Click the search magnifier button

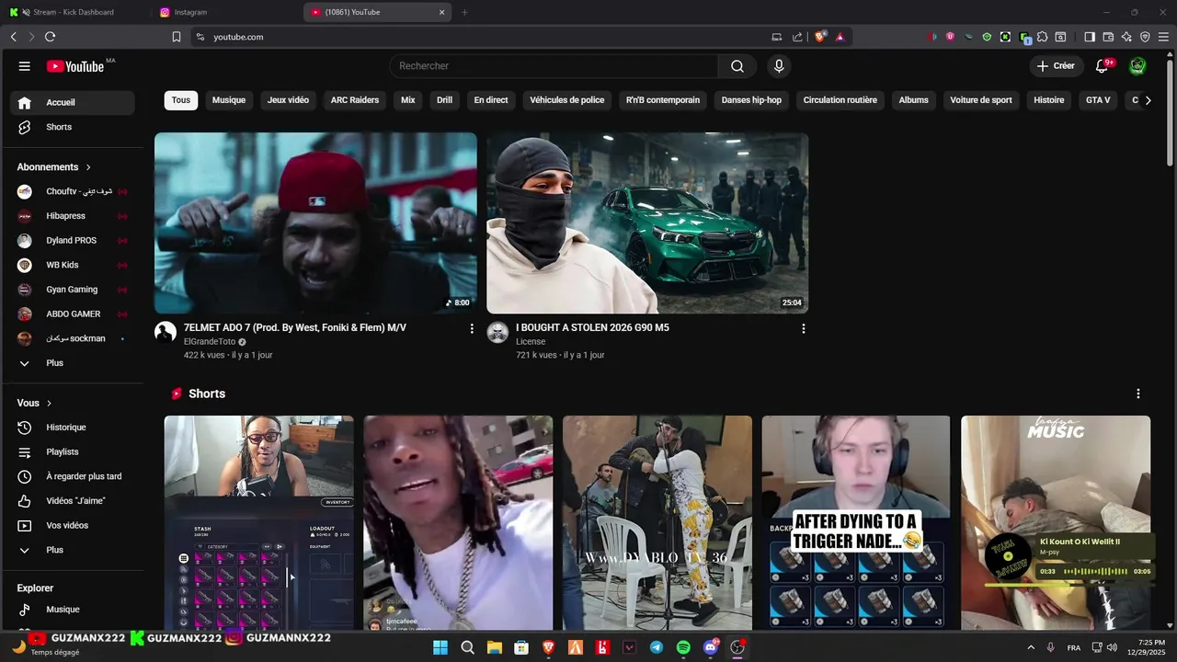click(737, 66)
